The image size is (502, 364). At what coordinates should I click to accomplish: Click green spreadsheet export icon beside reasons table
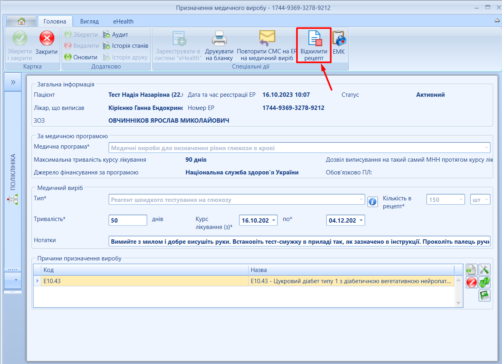click(x=484, y=296)
